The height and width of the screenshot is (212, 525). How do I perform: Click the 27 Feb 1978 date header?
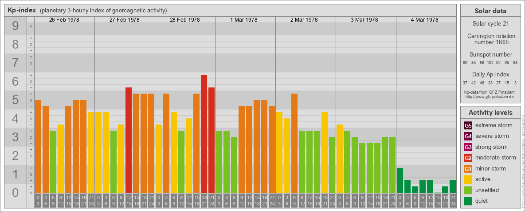pyautogui.click(x=125, y=20)
